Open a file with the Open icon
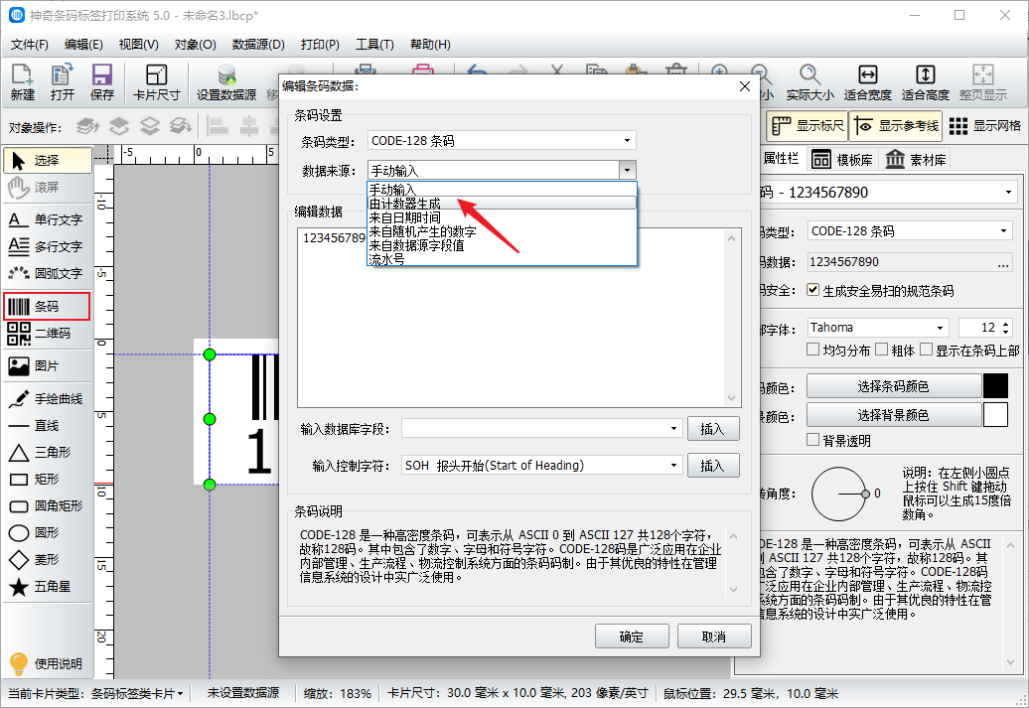The height and width of the screenshot is (708, 1029). point(63,82)
